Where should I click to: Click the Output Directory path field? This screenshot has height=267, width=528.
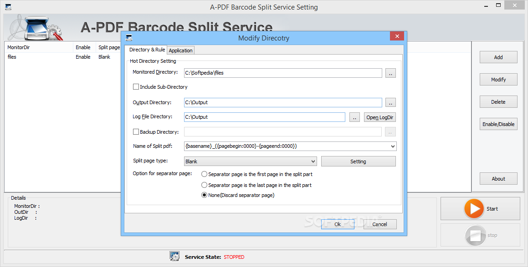pos(283,102)
